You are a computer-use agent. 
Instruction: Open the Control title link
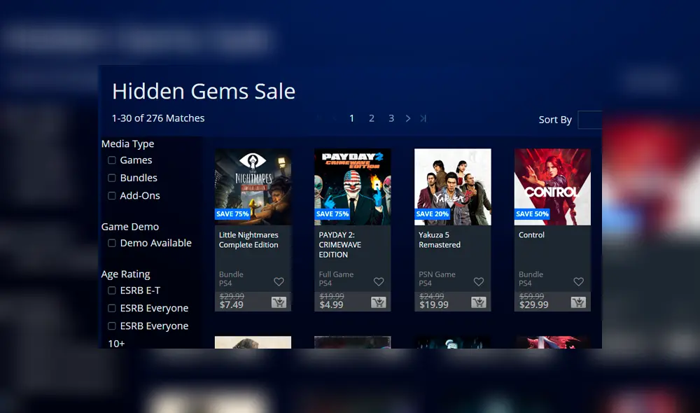pos(531,235)
